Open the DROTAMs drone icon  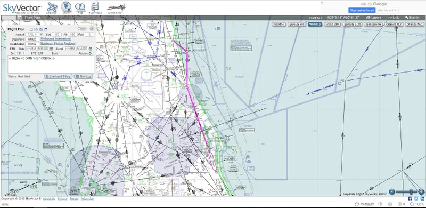tap(116, 8)
